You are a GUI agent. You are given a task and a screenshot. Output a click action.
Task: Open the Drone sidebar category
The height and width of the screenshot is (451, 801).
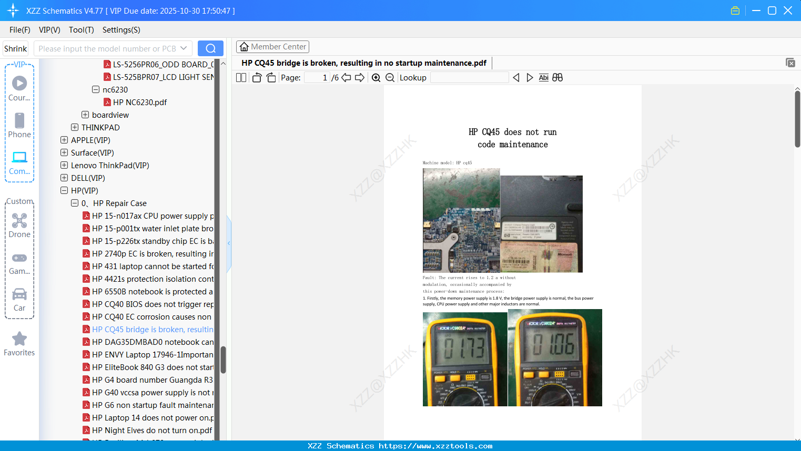point(19,226)
